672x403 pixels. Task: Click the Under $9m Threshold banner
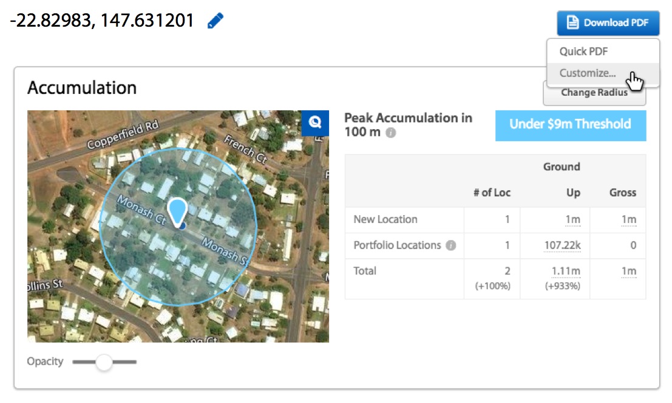[x=571, y=125]
